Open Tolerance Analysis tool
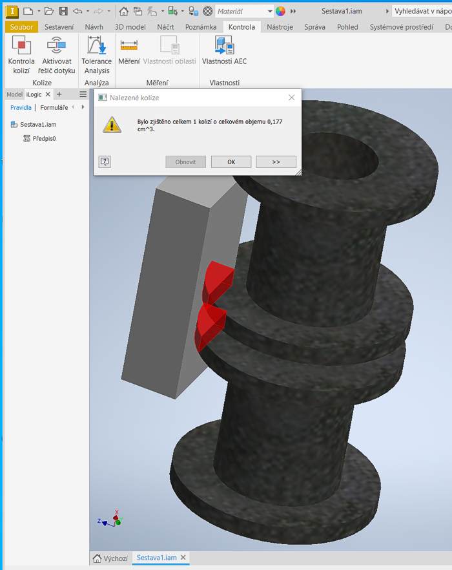 [x=96, y=46]
